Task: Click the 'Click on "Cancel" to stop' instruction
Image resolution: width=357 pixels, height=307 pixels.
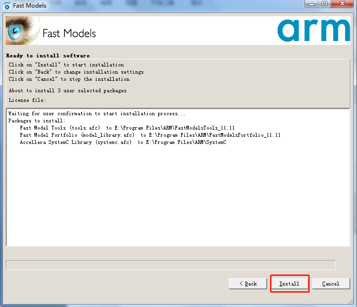Action: [69, 79]
